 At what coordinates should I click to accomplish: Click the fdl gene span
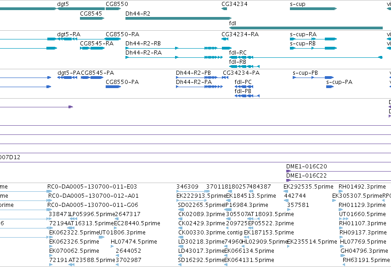click(x=306, y=28)
